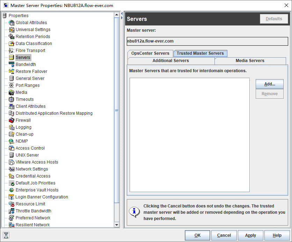Select Timeouts label in properties tree
292x242 pixels.
pos(24,99)
